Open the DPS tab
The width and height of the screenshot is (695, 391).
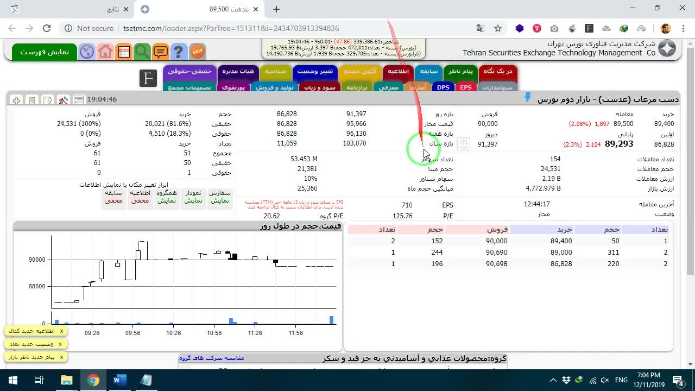pos(444,87)
